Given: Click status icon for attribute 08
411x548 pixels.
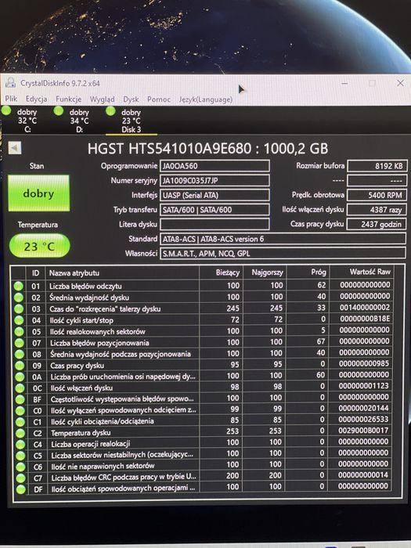Looking at the screenshot, I should pos(20,354).
